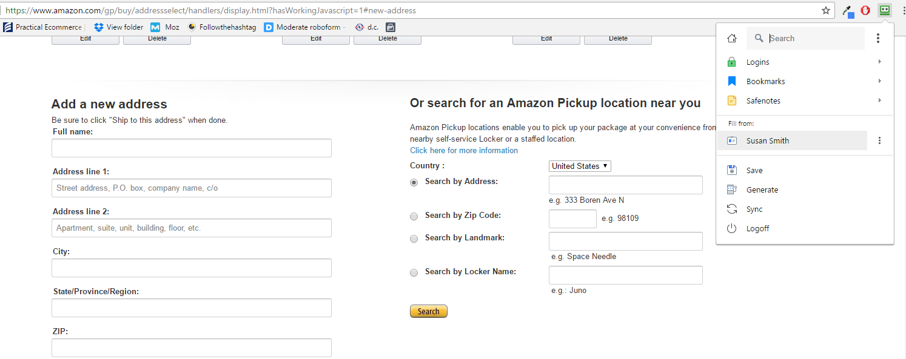Click the Logoff power icon
This screenshot has width=906, height=359.
(731, 228)
